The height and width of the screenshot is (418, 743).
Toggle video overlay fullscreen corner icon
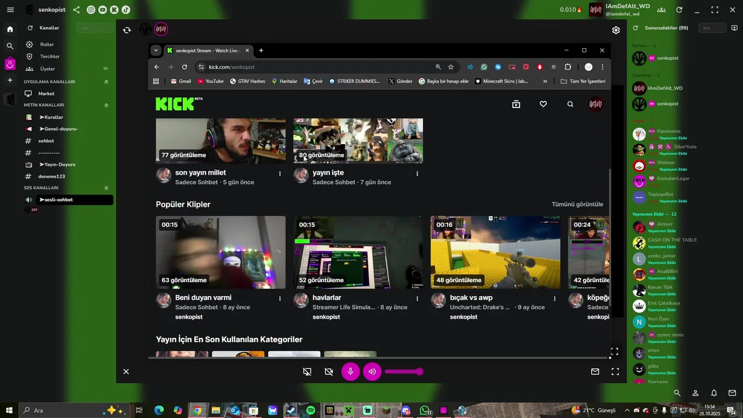point(614,352)
